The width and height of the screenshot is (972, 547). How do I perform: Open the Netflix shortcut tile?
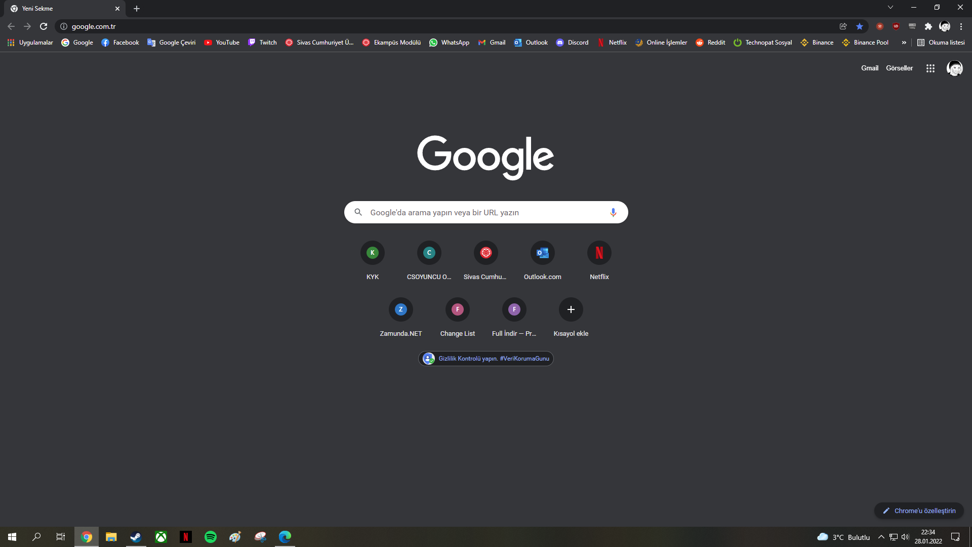[x=599, y=253]
